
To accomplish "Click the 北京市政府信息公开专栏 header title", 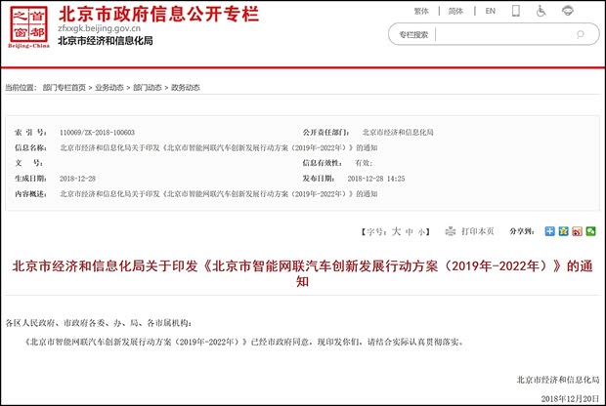I will tap(159, 14).
